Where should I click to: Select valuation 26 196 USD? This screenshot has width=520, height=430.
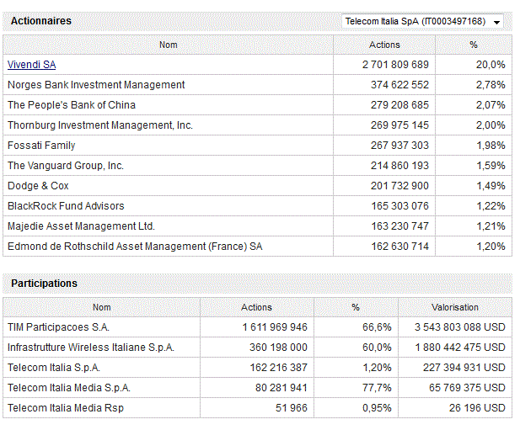click(477, 408)
